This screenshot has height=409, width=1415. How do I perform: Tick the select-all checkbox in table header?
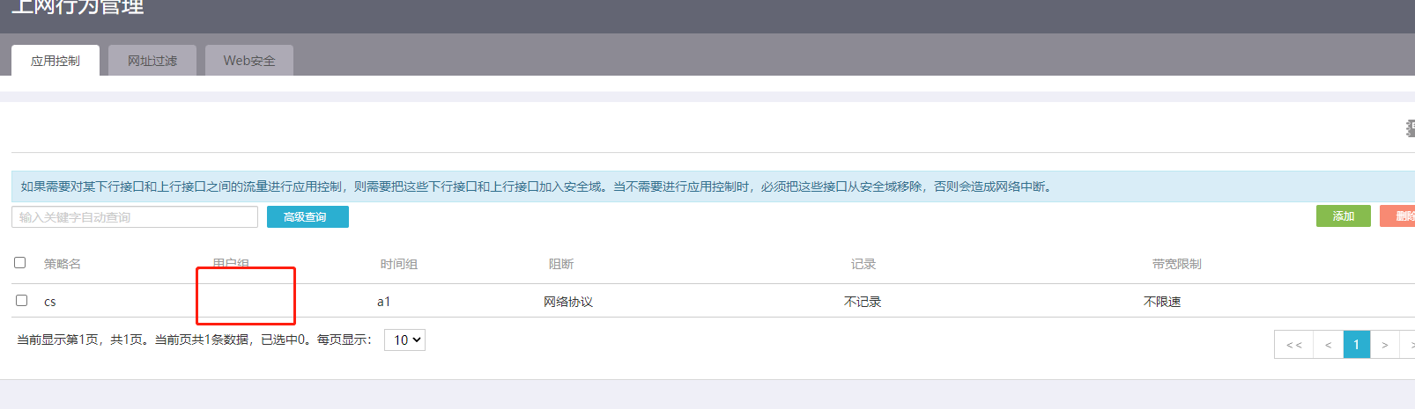20,263
